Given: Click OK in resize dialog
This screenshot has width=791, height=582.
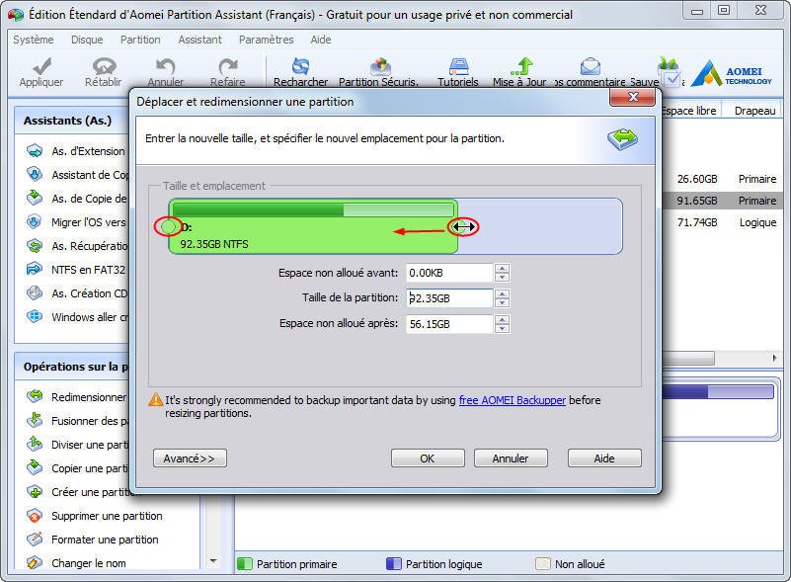Looking at the screenshot, I should (428, 458).
